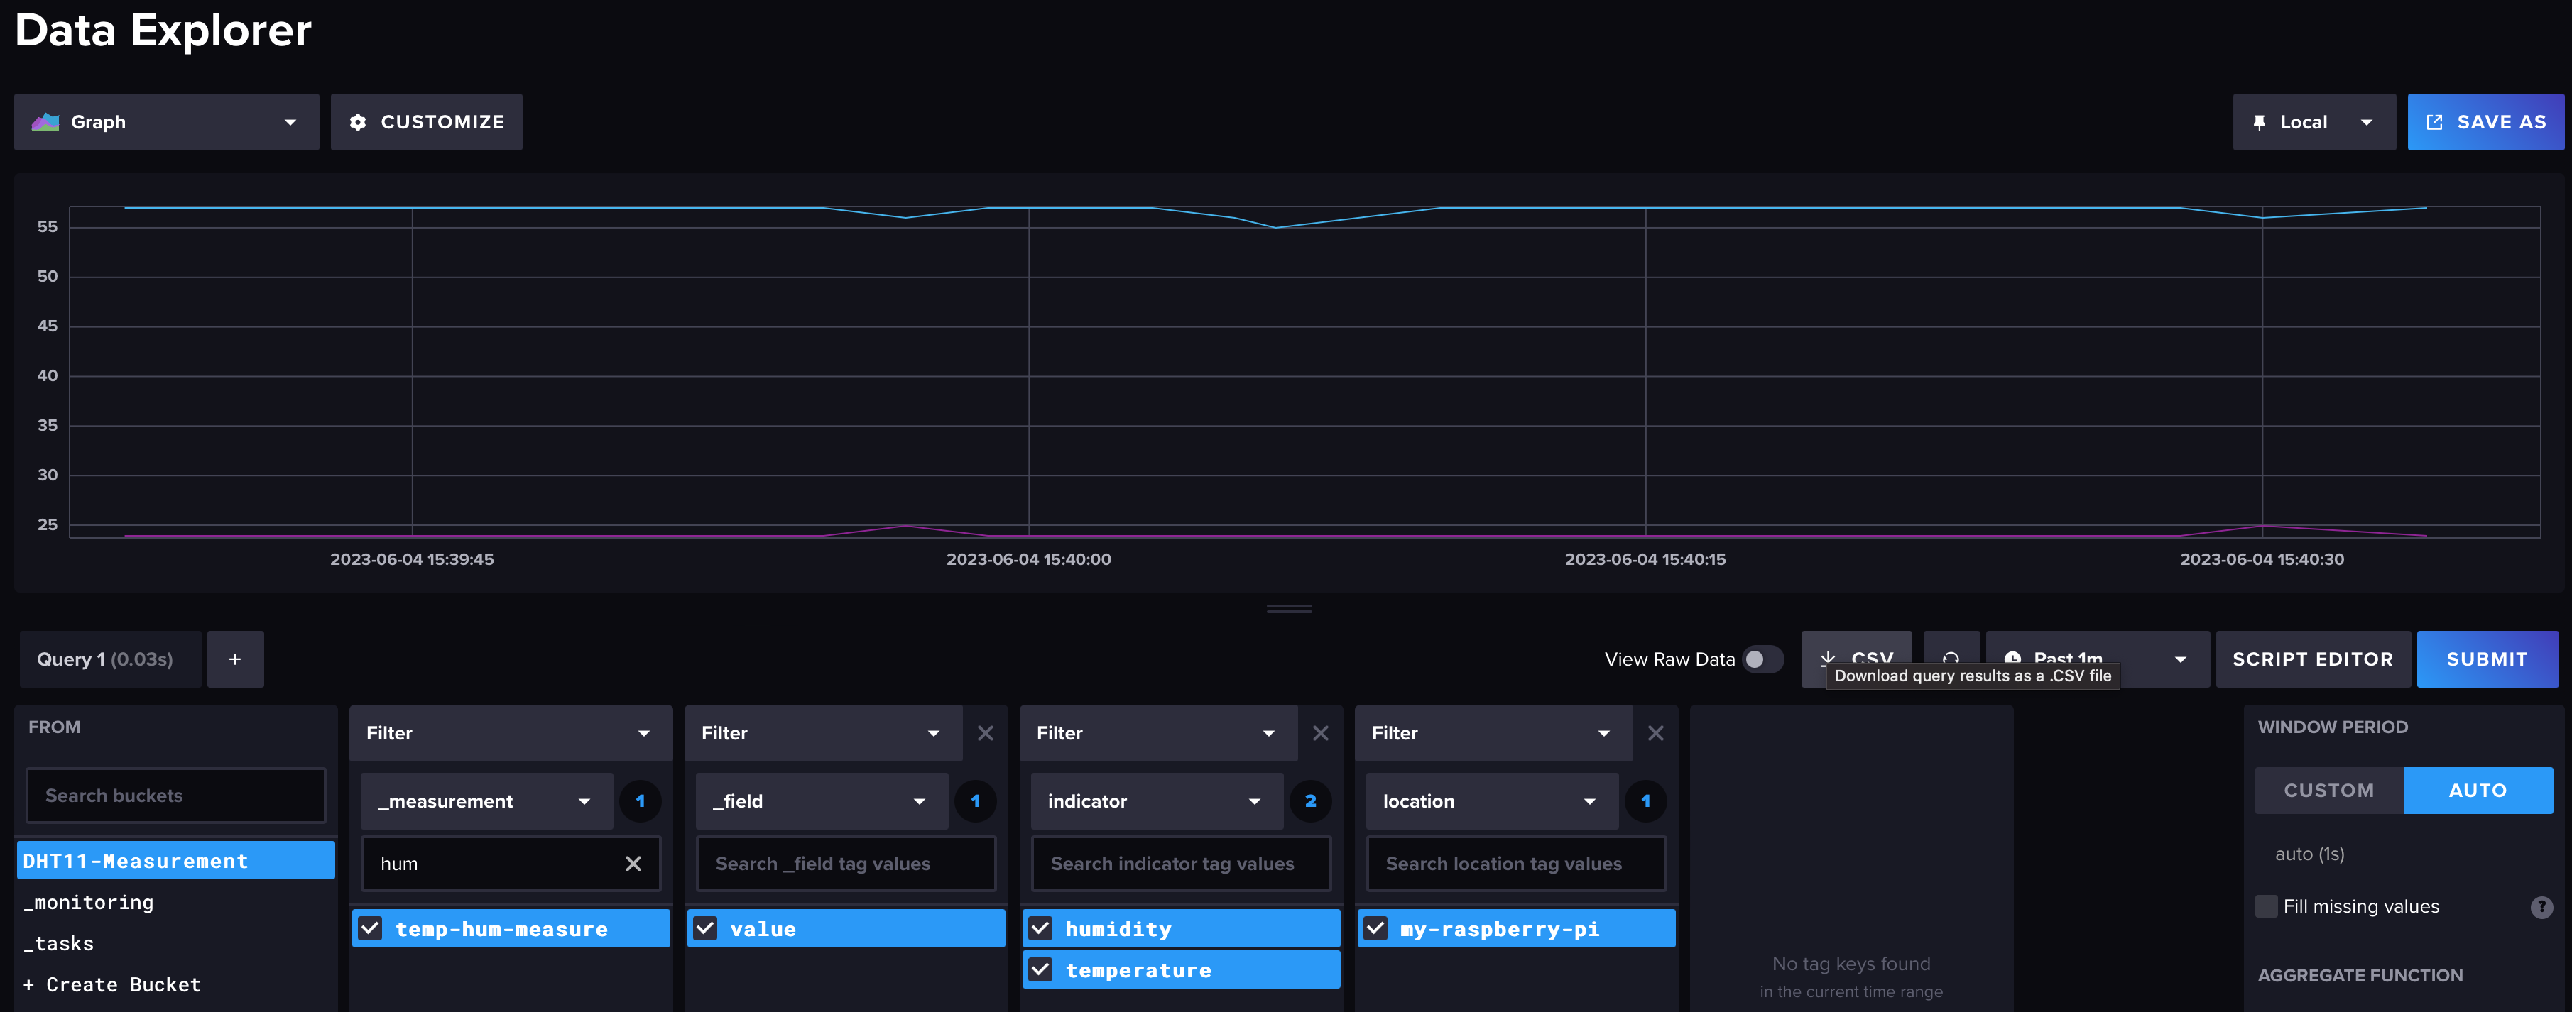Switch window period to Custom tab
The width and height of the screenshot is (2572, 1012).
pyautogui.click(x=2328, y=789)
